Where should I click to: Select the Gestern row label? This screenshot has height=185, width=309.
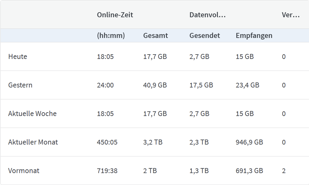coord(20,85)
